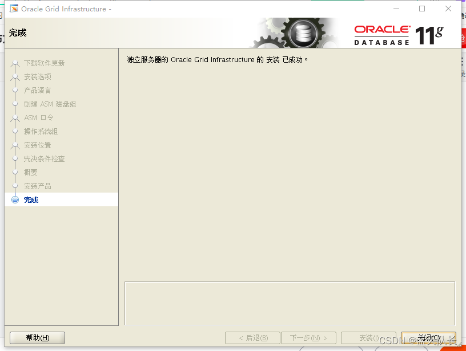Viewport: 466px width, 351px height.
Task: Select the 安装位置 step
Action: [x=38, y=145]
